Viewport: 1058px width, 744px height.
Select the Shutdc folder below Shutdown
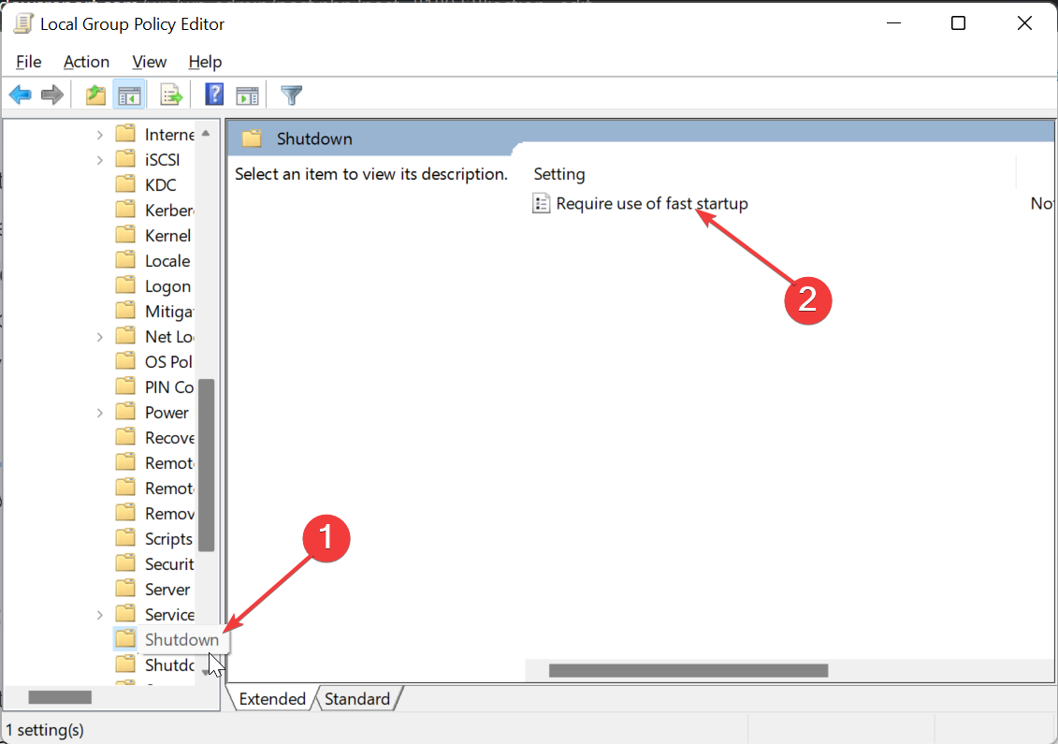(x=169, y=665)
